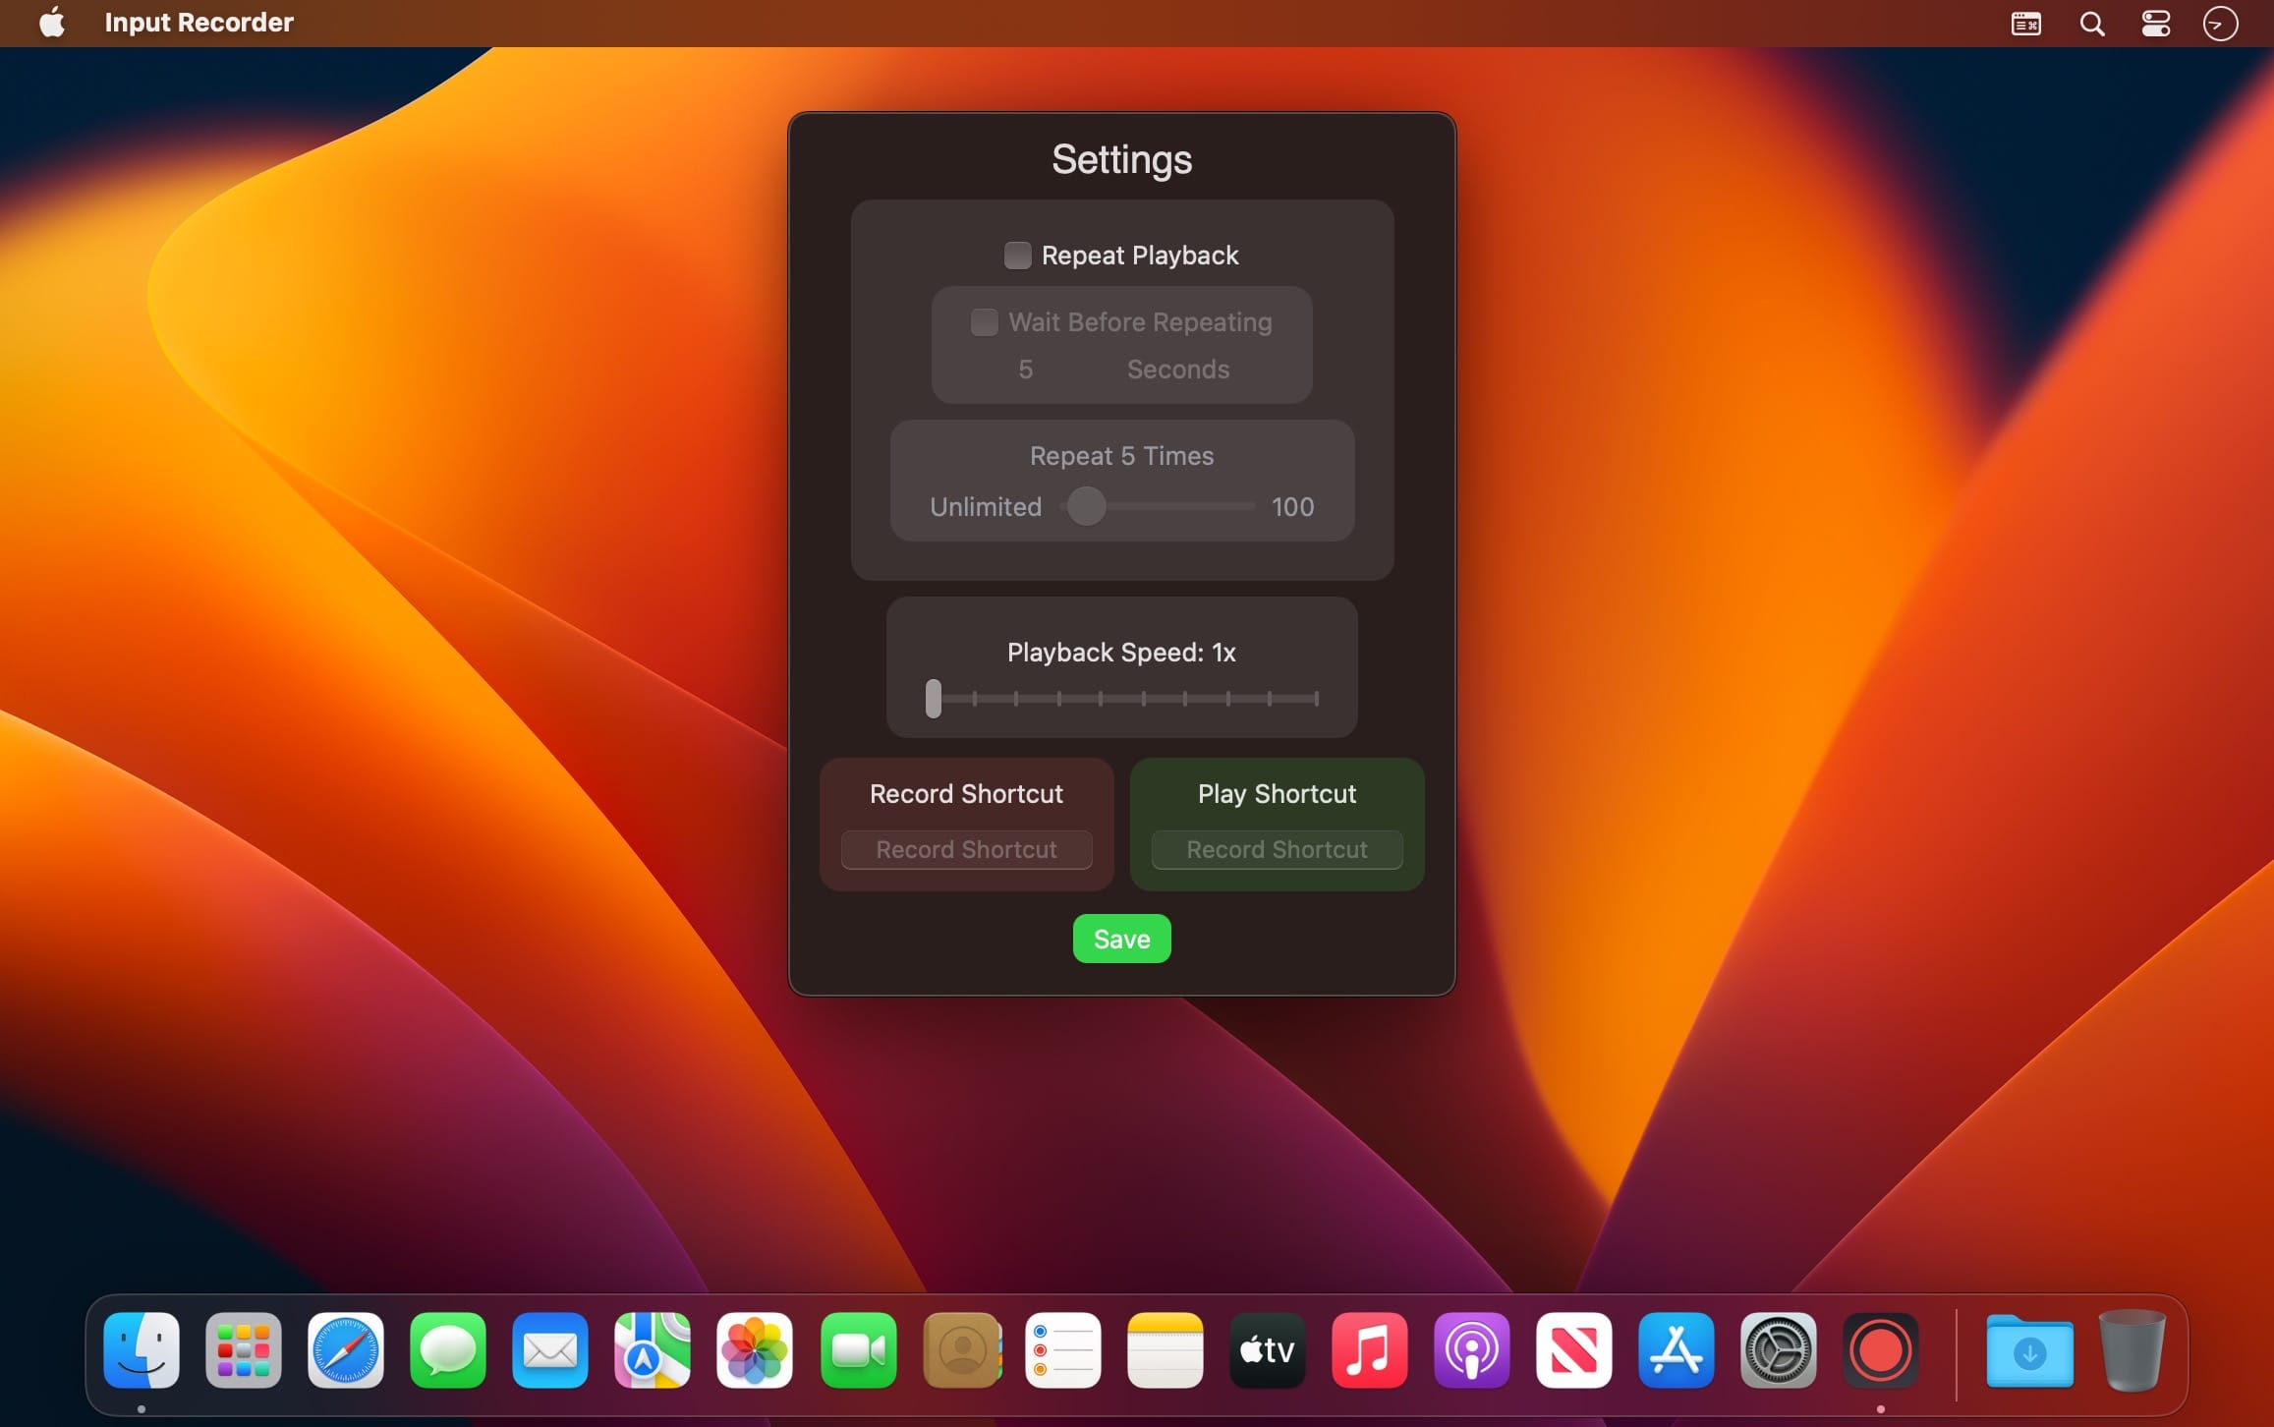
Task: Open the Trash from the Dock
Action: coord(2132,1350)
